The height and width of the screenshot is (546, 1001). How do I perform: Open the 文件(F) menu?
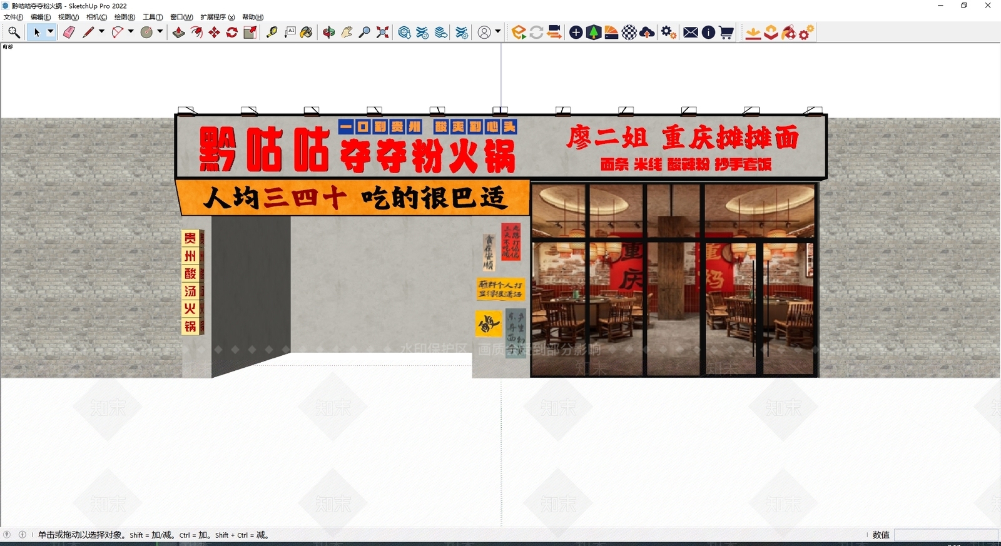tap(13, 17)
